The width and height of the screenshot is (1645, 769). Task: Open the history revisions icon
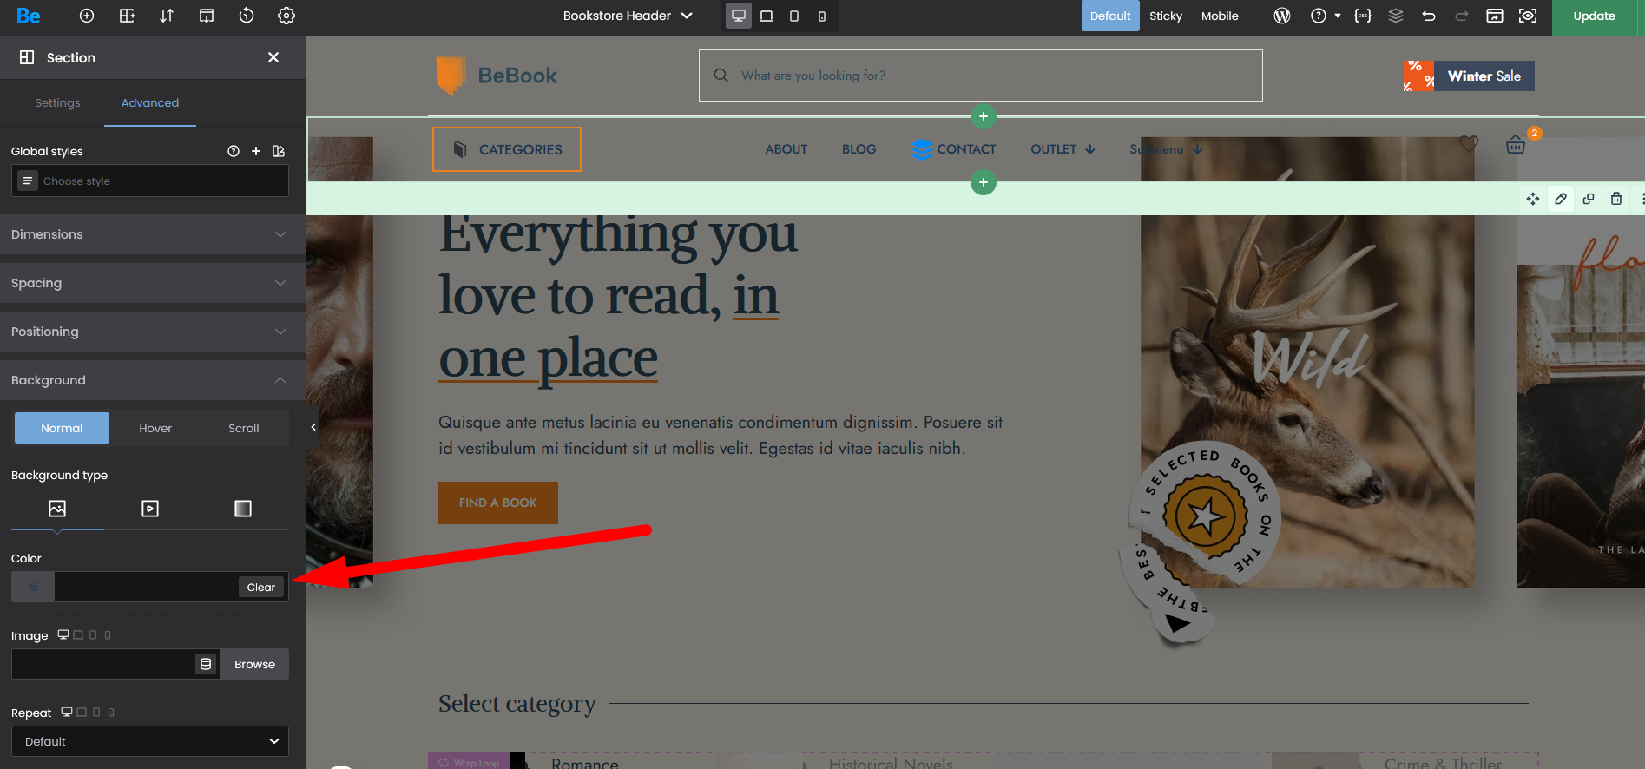point(247,16)
